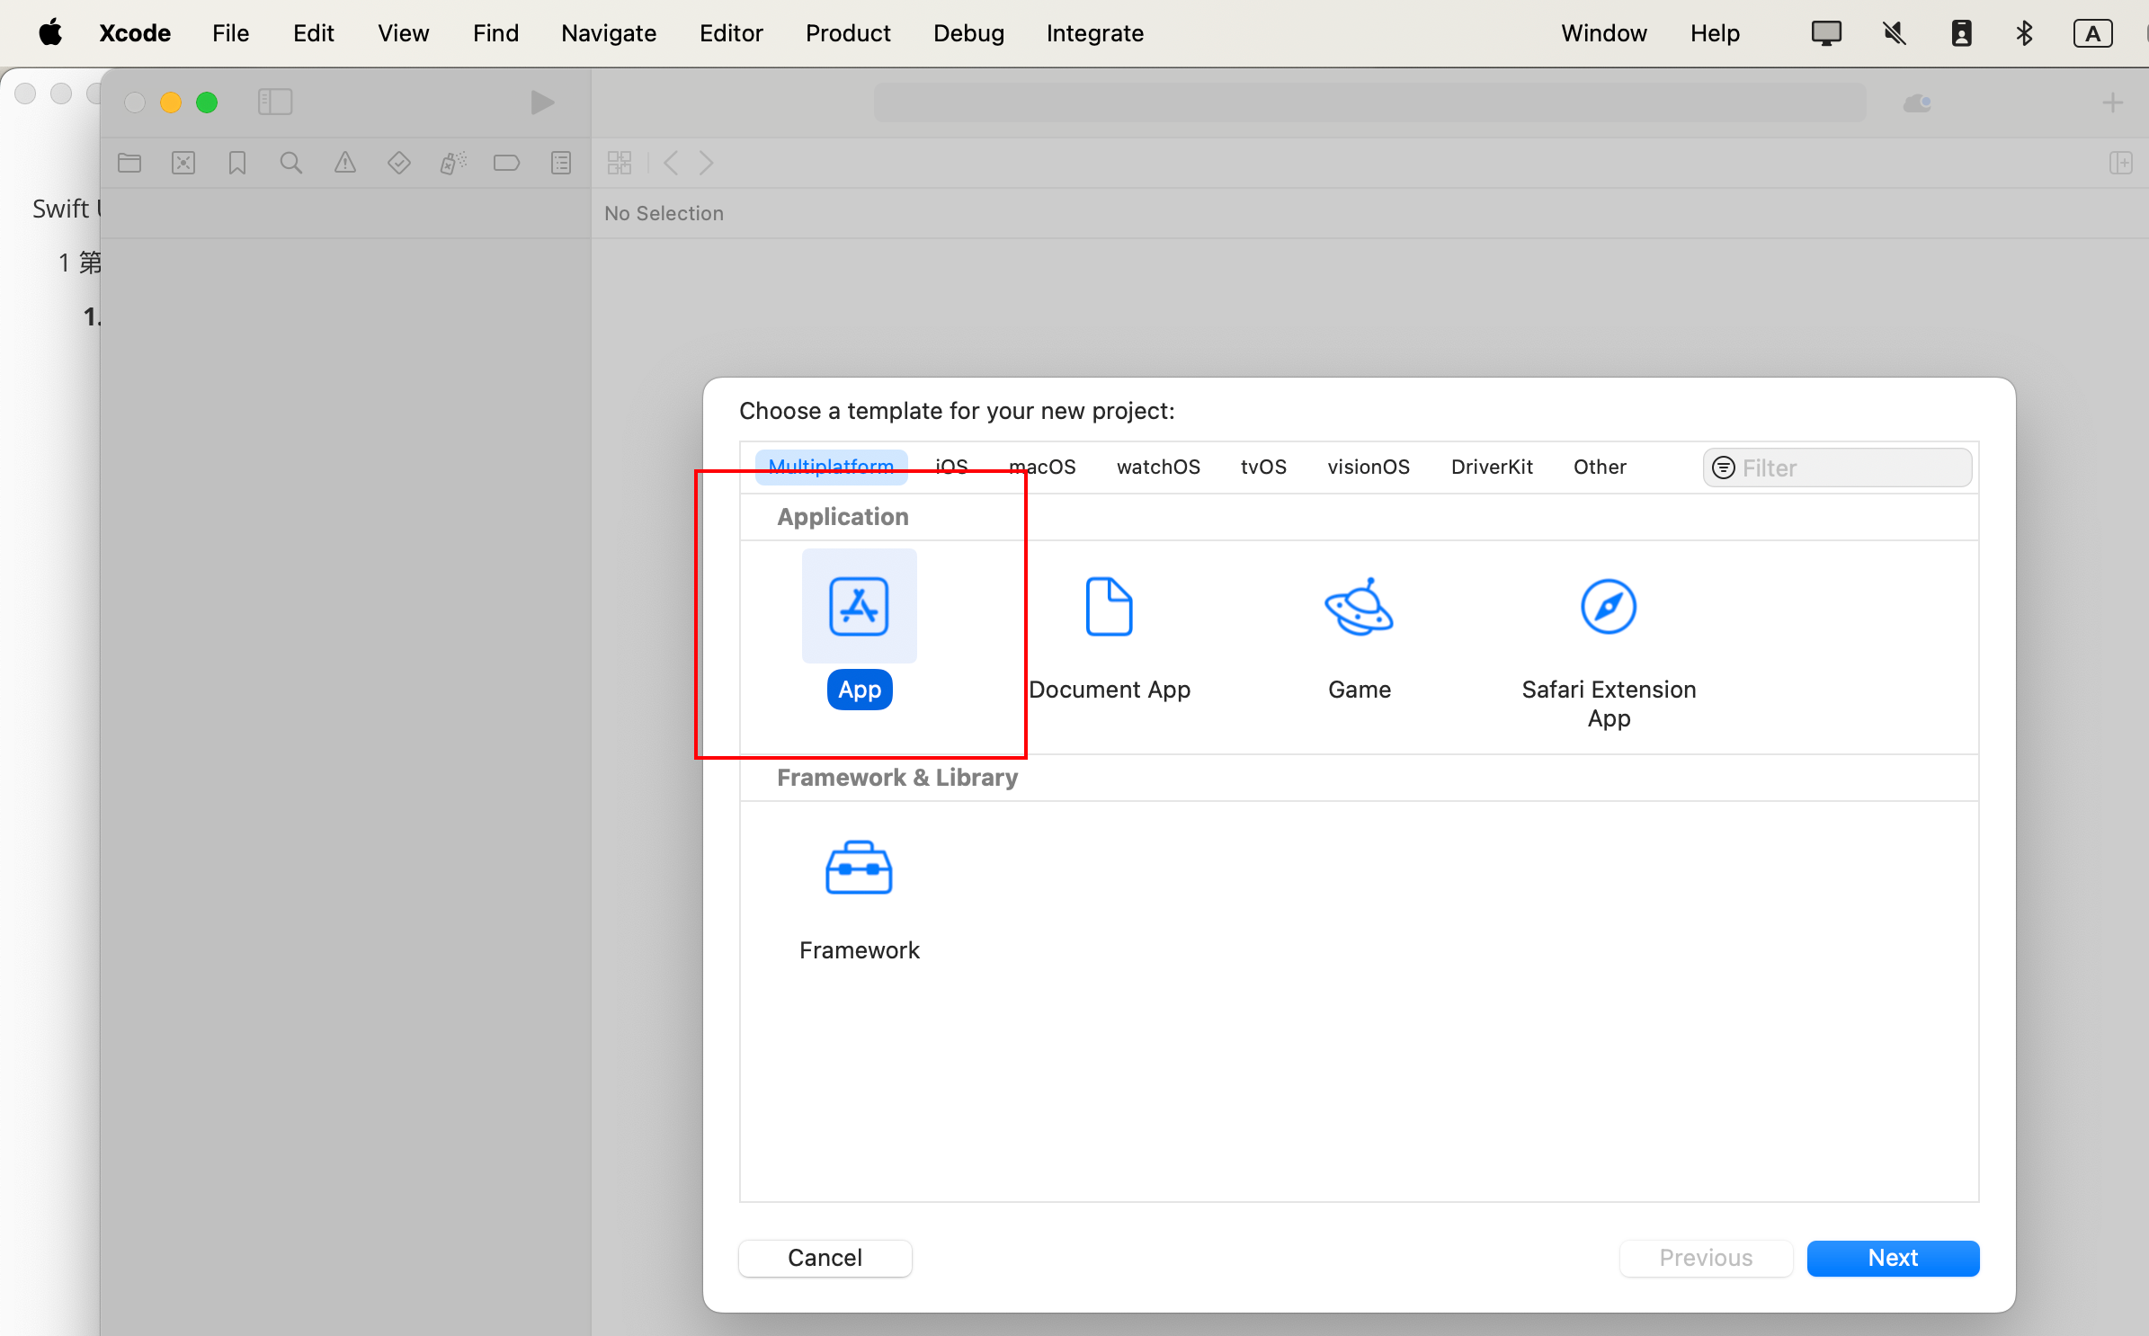2149x1336 pixels.
Task: Cancel the new project dialog
Action: [825, 1258]
